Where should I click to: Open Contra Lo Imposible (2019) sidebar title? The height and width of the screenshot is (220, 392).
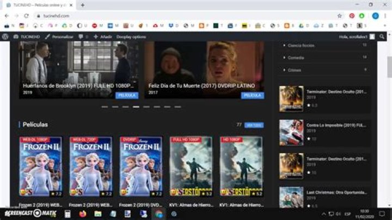click(336, 125)
